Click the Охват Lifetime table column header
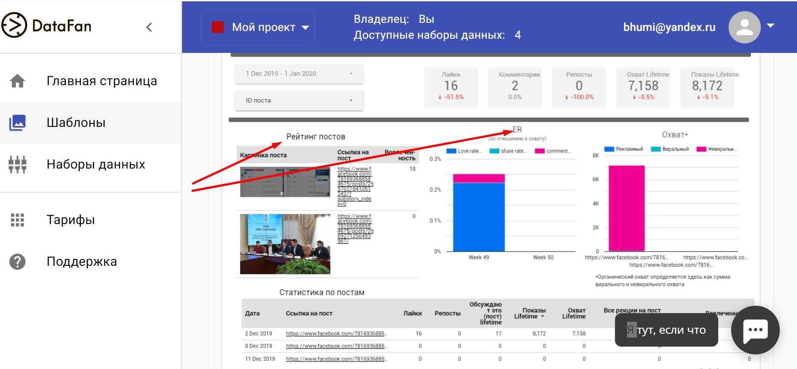 574,313
